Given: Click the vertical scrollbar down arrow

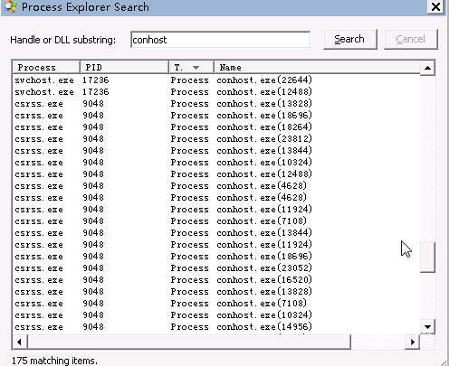Looking at the screenshot, I should coord(427,327).
